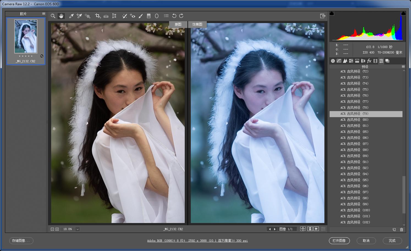Open the Effects fx panel
This screenshot has height=251, width=411.
[369, 61]
